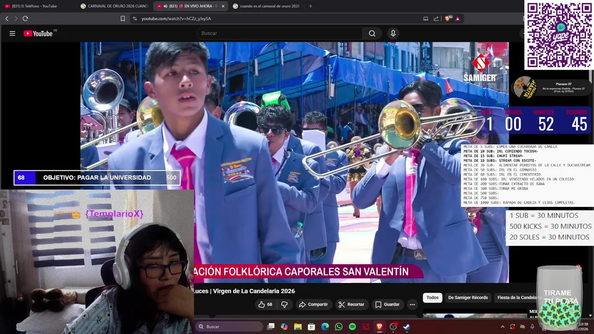Viewport: 594px width, 334px height.
Task: Click the SAMIGER logo watermark in video
Action: [x=480, y=70]
